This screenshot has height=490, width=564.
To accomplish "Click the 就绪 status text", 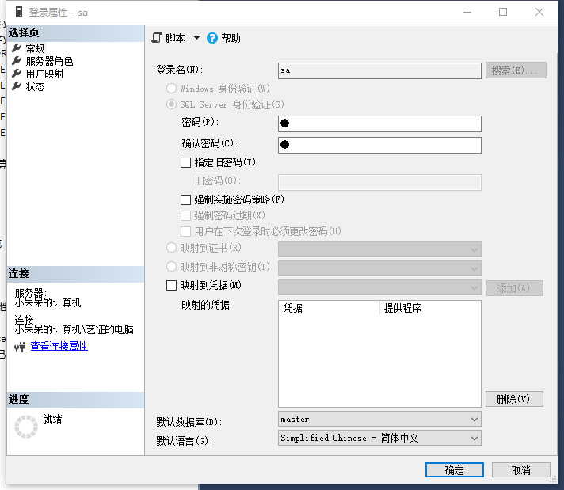I will tap(52, 419).
